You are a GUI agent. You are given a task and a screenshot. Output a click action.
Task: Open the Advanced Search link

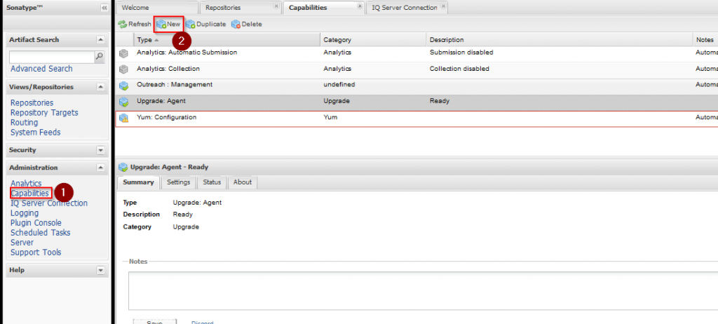(x=41, y=69)
